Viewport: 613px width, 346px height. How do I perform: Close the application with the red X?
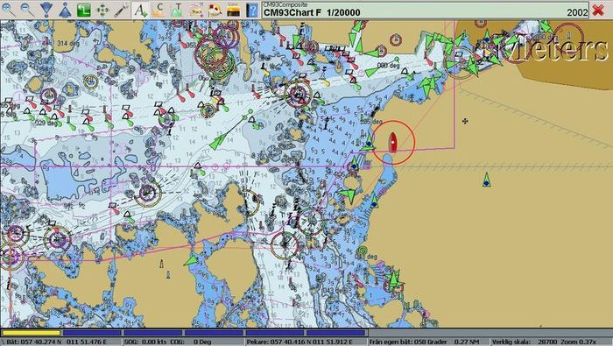point(598,11)
